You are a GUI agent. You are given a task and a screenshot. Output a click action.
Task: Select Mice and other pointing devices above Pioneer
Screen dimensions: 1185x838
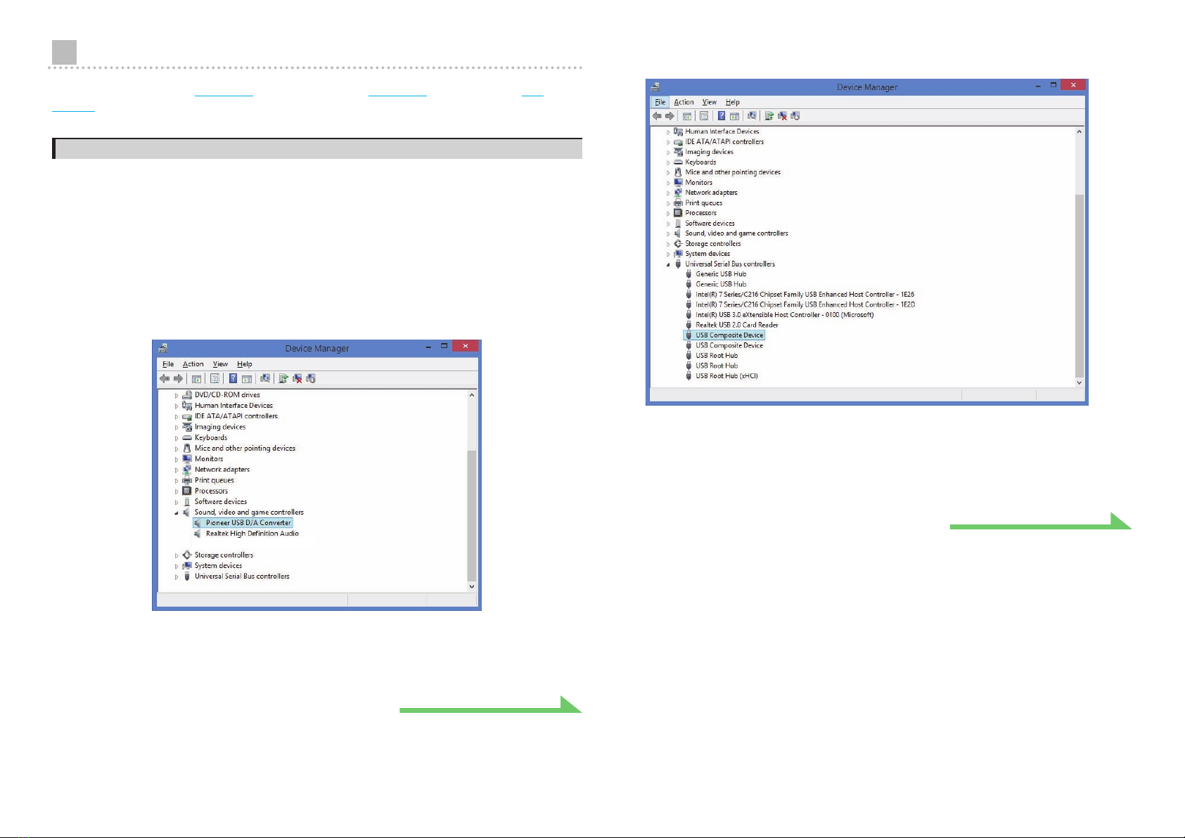(245, 449)
